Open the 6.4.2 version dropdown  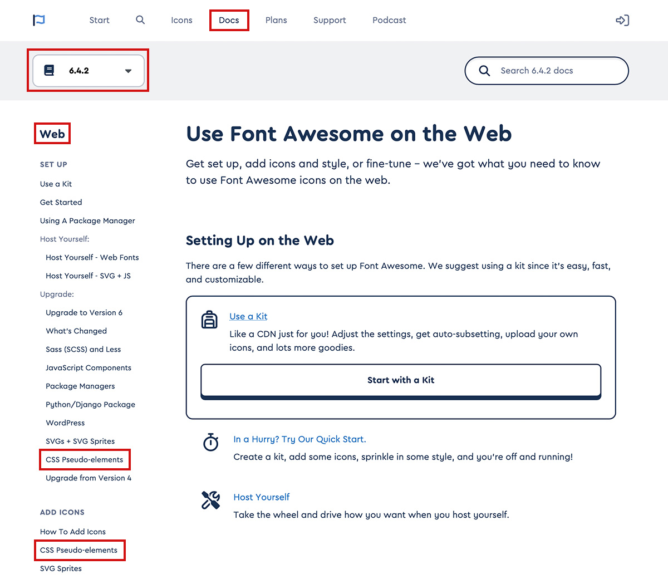pos(89,71)
